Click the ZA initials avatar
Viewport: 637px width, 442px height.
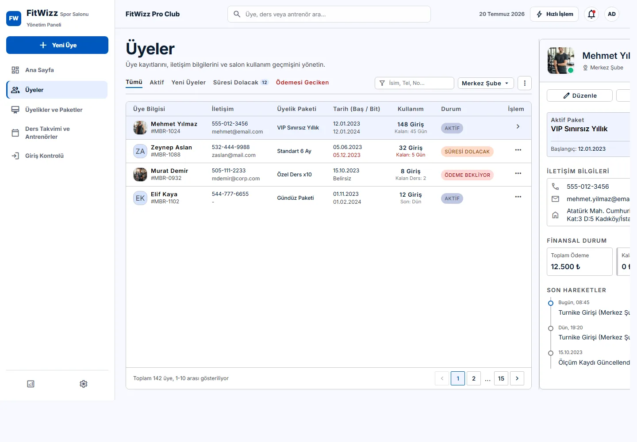pos(140,151)
